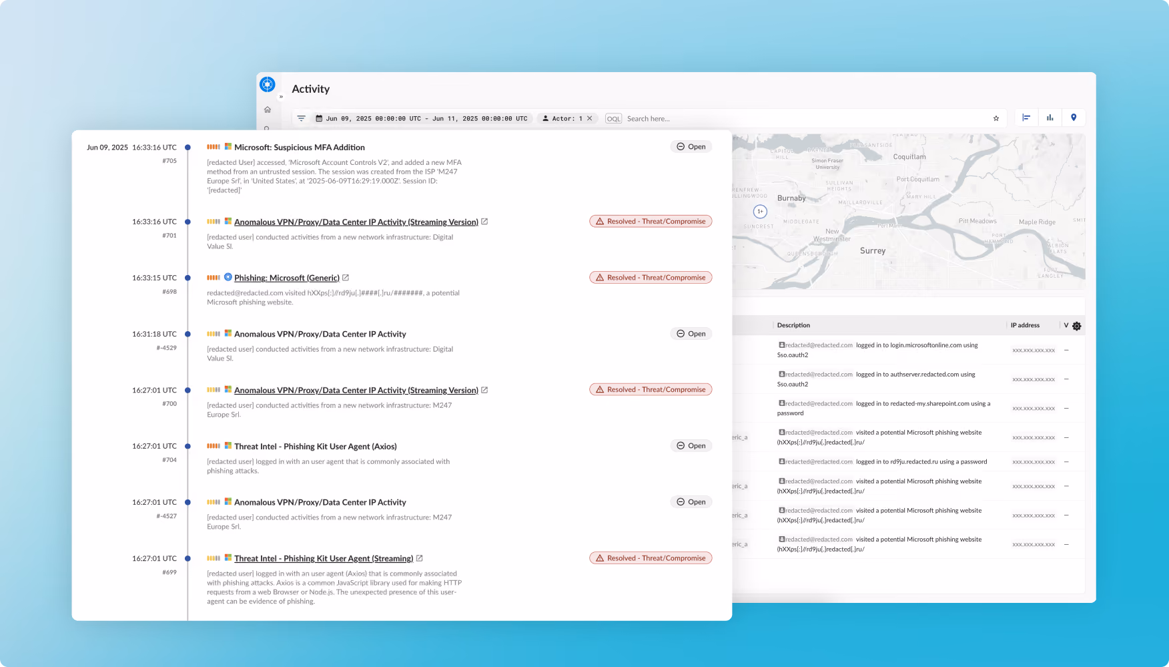
Task: Open Threat Intel Phishing Kit Streaming link
Action: (x=324, y=559)
